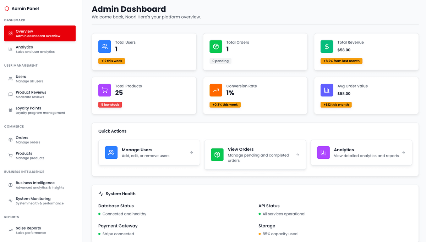This screenshot has width=426, height=242.
Task: Click the green Total Orders box icon
Action: click(x=216, y=46)
